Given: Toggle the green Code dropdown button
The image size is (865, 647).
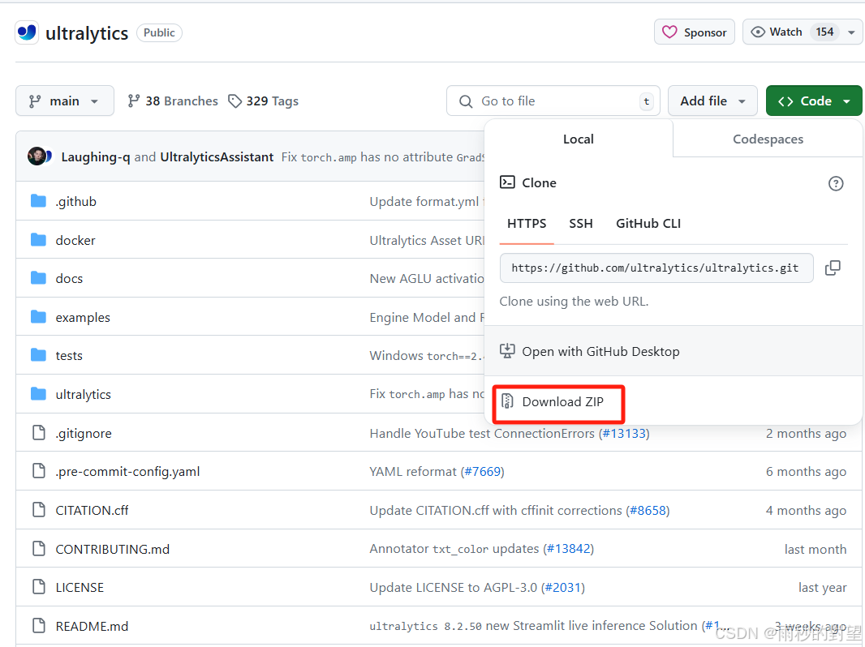Looking at the screenshot, I should point(814,101).
